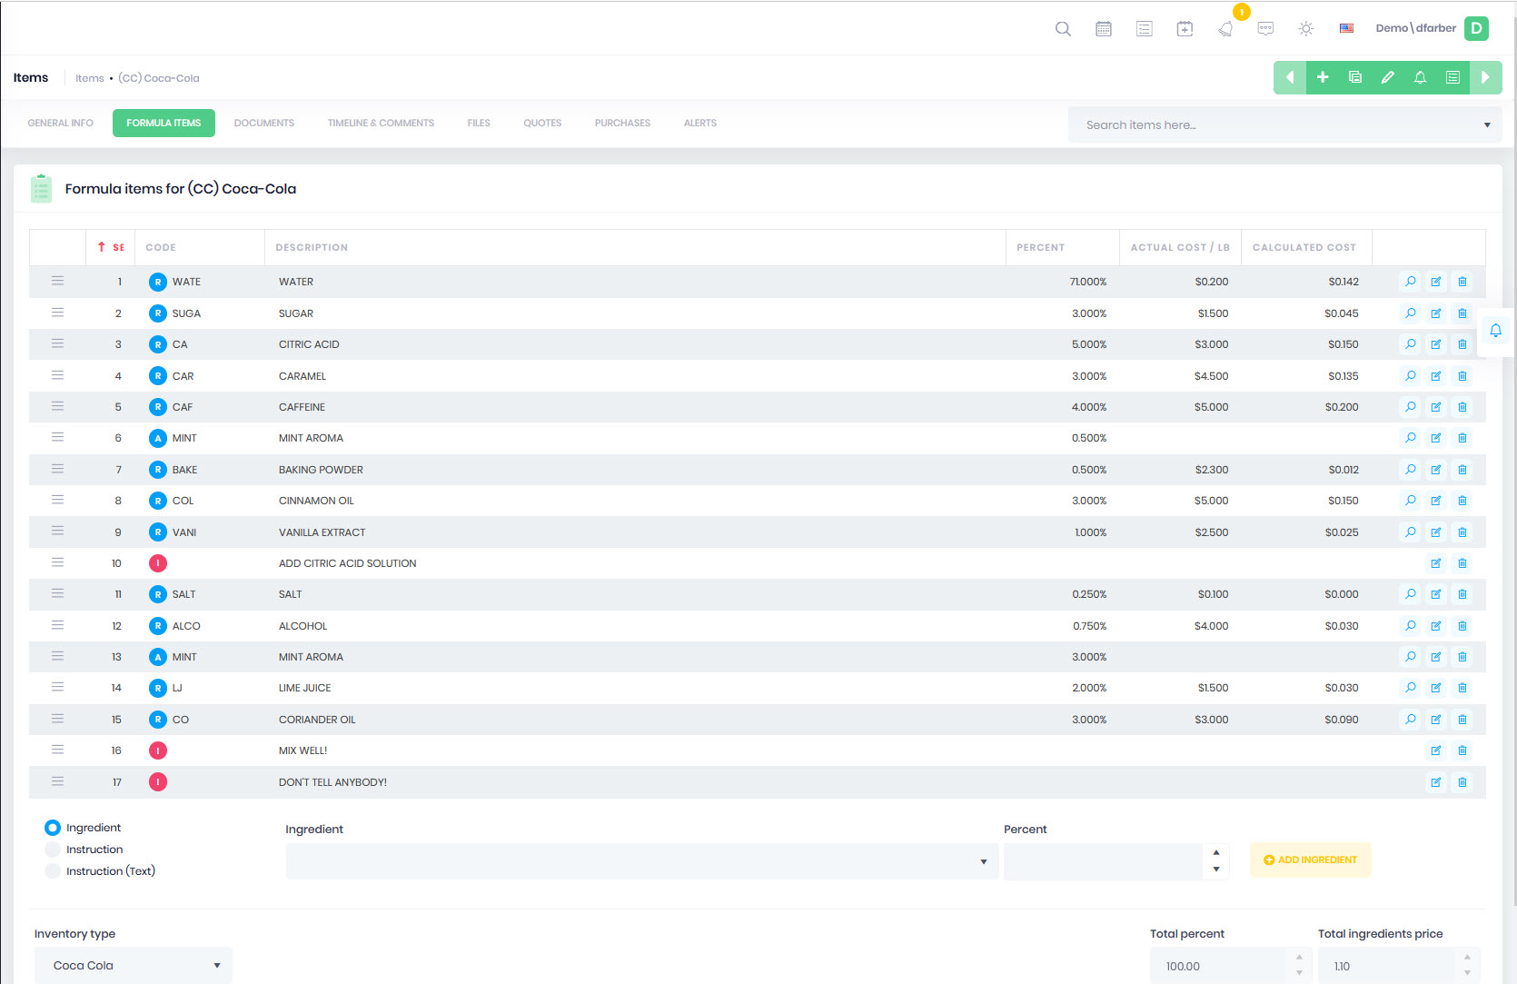Open the Purchases tab
The width and height of the screenshot is (1517, 984).
click(622, 124)
